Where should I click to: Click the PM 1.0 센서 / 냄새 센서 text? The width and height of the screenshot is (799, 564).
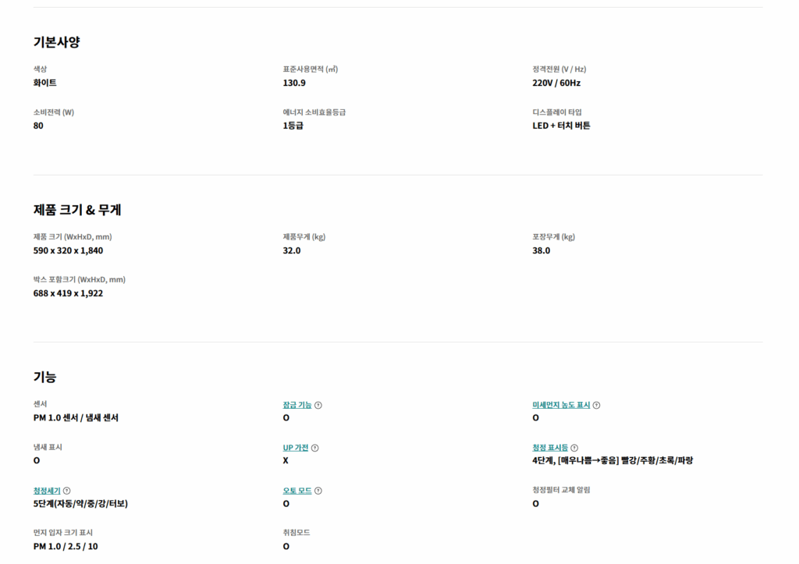click(x=76, y=417)
